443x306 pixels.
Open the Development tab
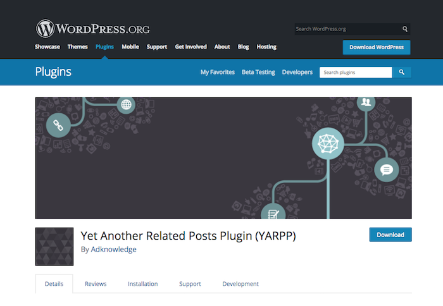point(240,284)
